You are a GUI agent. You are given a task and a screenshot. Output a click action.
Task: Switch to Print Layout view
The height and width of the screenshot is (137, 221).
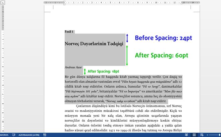pos(194,135)
